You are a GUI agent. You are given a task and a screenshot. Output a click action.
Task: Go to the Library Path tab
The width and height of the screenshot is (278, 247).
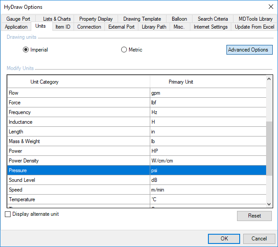[154, 27]
